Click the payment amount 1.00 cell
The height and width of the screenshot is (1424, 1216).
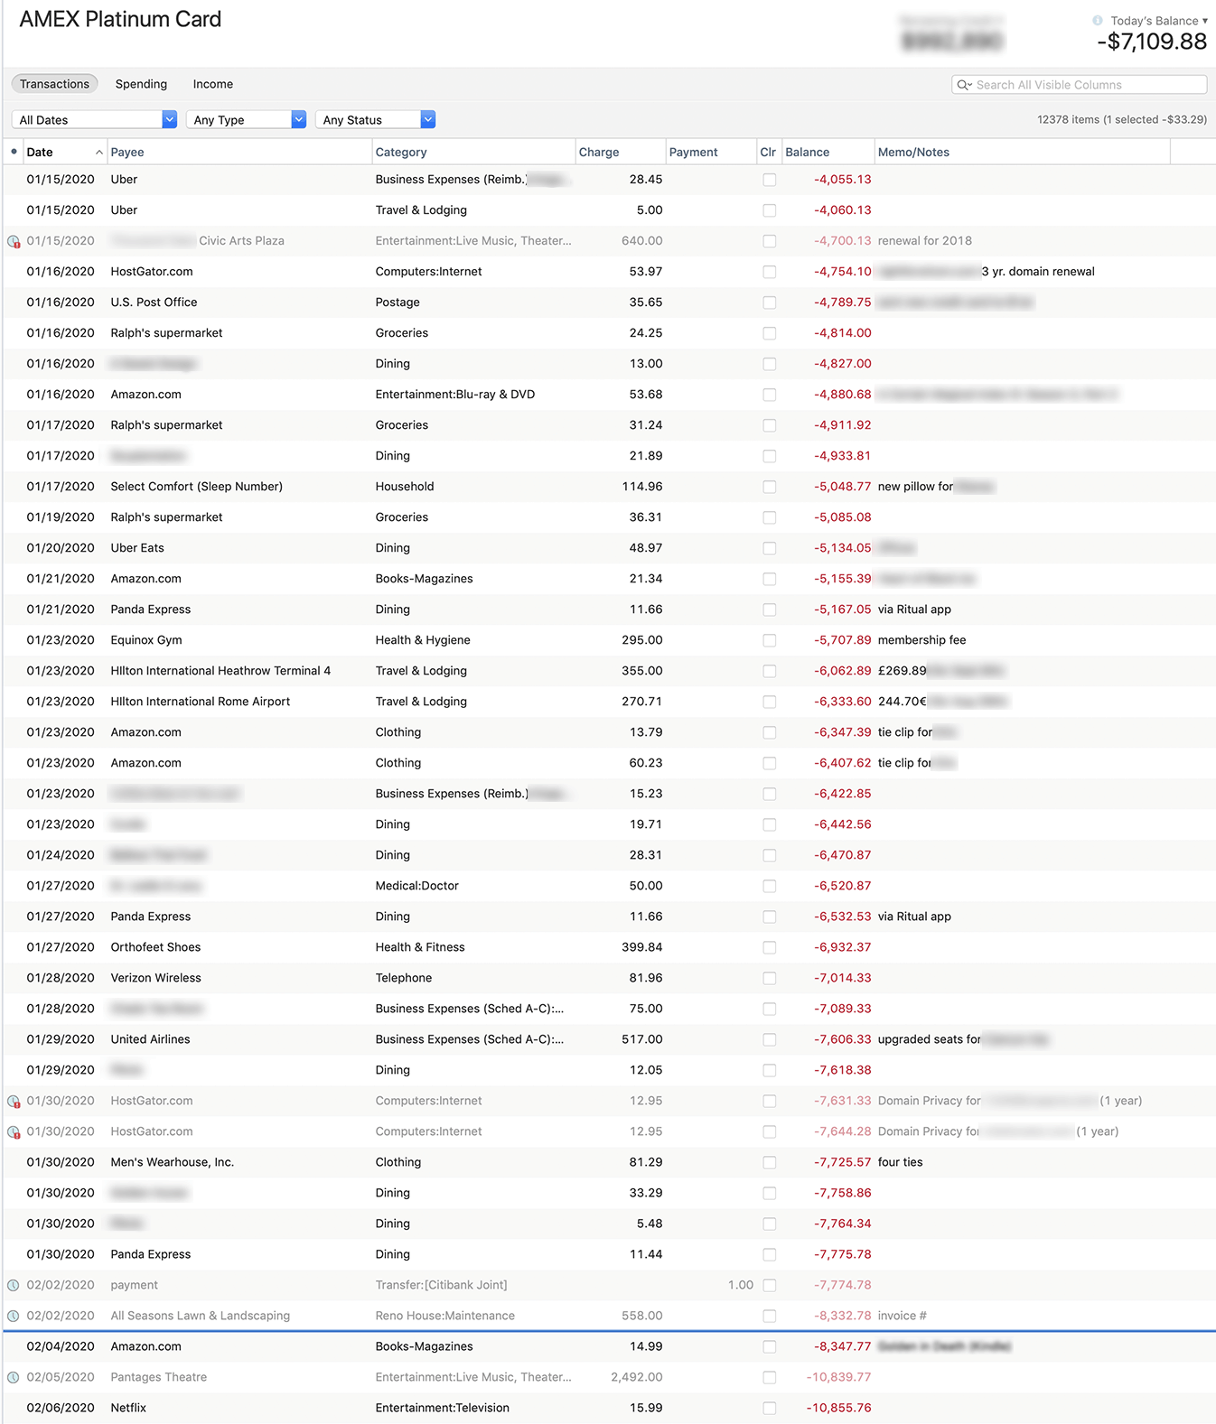pyautogui.click(x=740, y=1285)
